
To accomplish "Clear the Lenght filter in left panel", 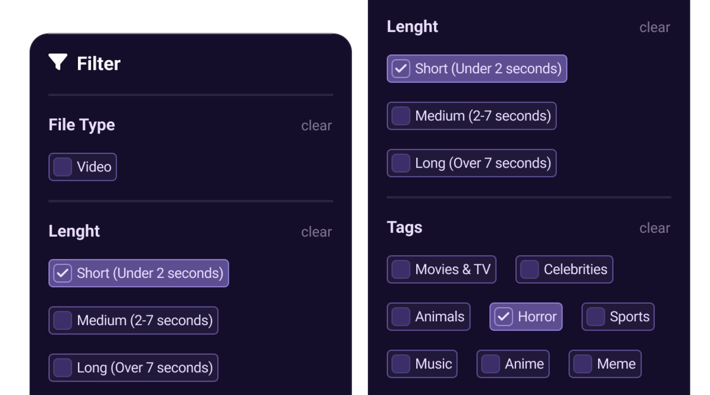I will (x=316, y=232).
